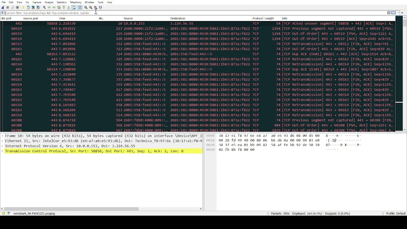Image resolution: width=407 pixels, height=229 pixels.
Task: Add a display filter button plus icon
Action: tap(402, 13)
